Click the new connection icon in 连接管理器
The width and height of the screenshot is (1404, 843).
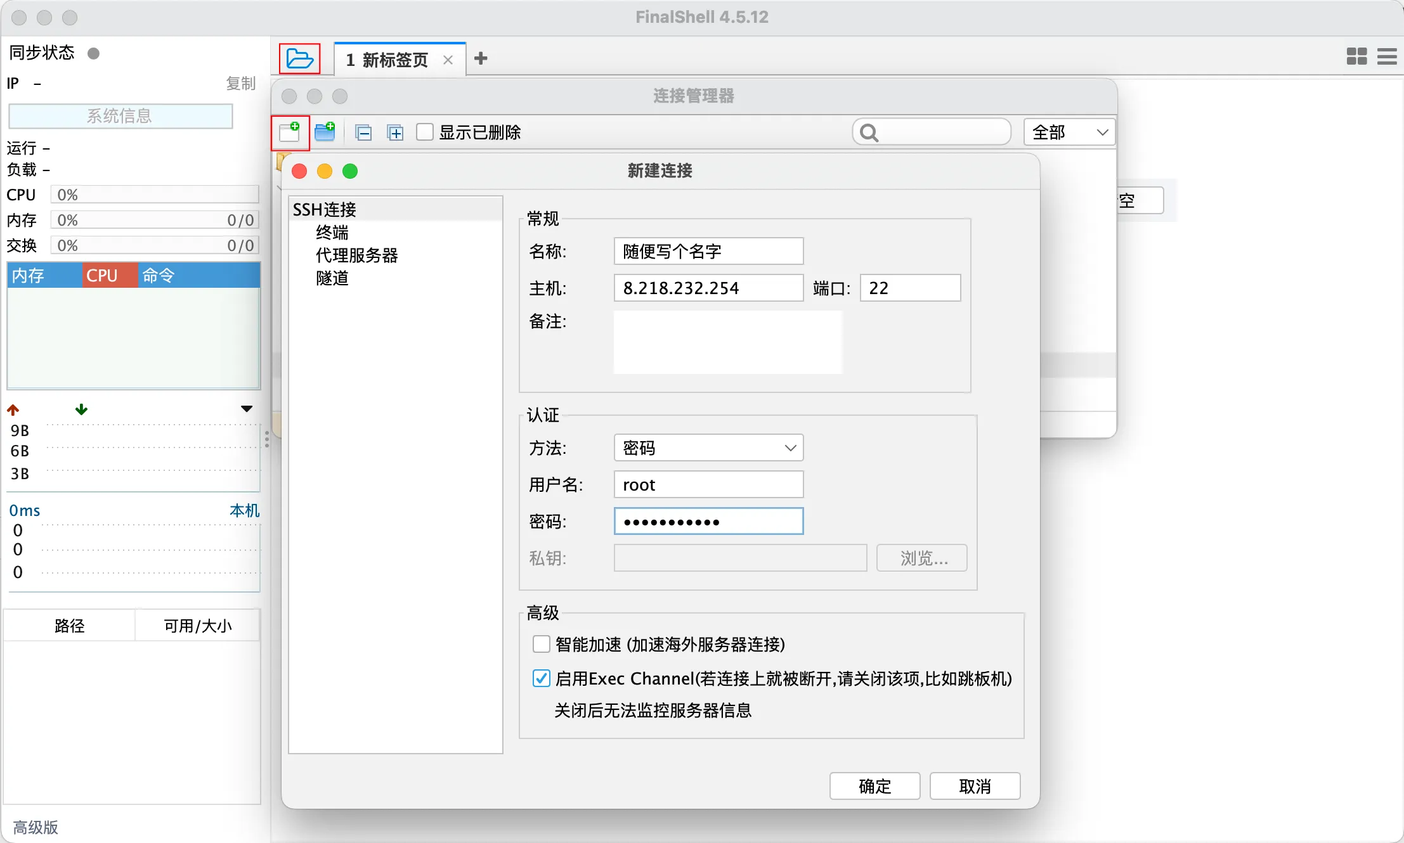(290, 132)
